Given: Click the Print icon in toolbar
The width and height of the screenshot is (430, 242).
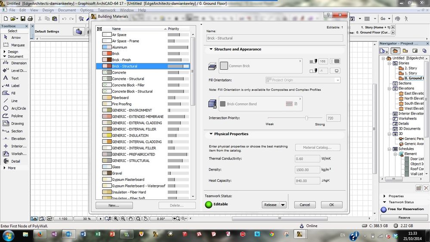Looking at the screenshot, I should (30, 19).
